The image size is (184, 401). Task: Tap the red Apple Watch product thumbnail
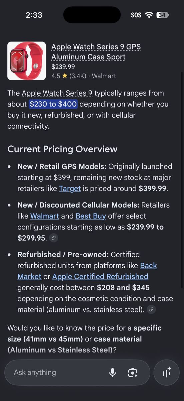click(x=27, y=61)
